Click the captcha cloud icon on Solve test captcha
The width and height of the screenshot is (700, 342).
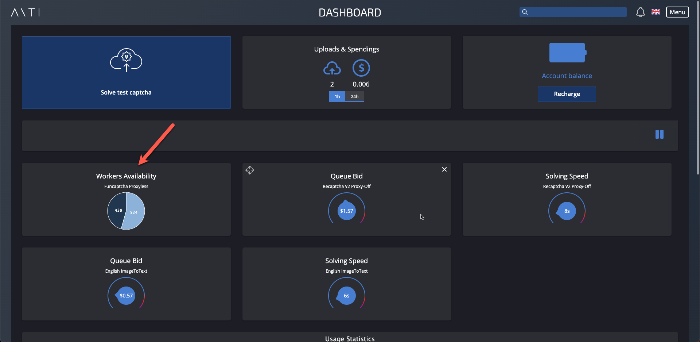pyautogui.click(x=126, y=60)
